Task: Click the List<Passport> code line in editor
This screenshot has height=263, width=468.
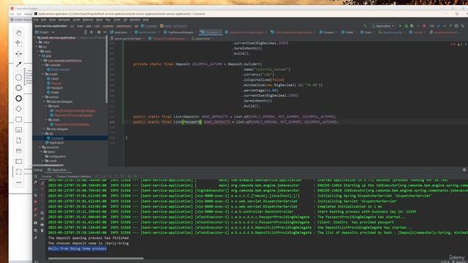Action: [x=235, y=122]
